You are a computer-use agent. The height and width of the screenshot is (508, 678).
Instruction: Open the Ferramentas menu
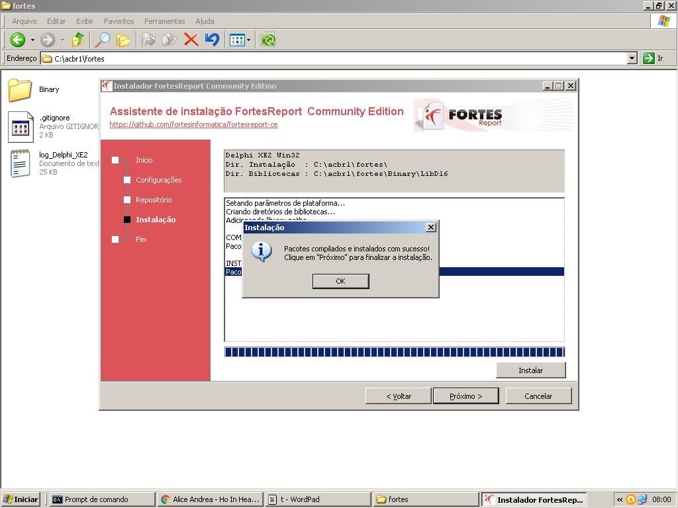coord(165,21)
